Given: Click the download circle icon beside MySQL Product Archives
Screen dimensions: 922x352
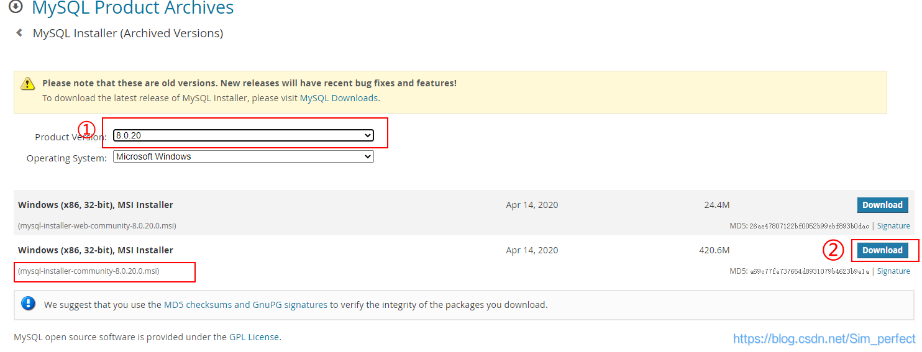Looking at the screenshot, I should click(x=16, y=7).
